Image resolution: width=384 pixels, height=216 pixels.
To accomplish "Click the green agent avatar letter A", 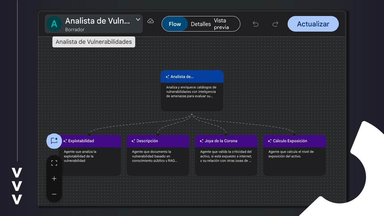I will [54, 24].
